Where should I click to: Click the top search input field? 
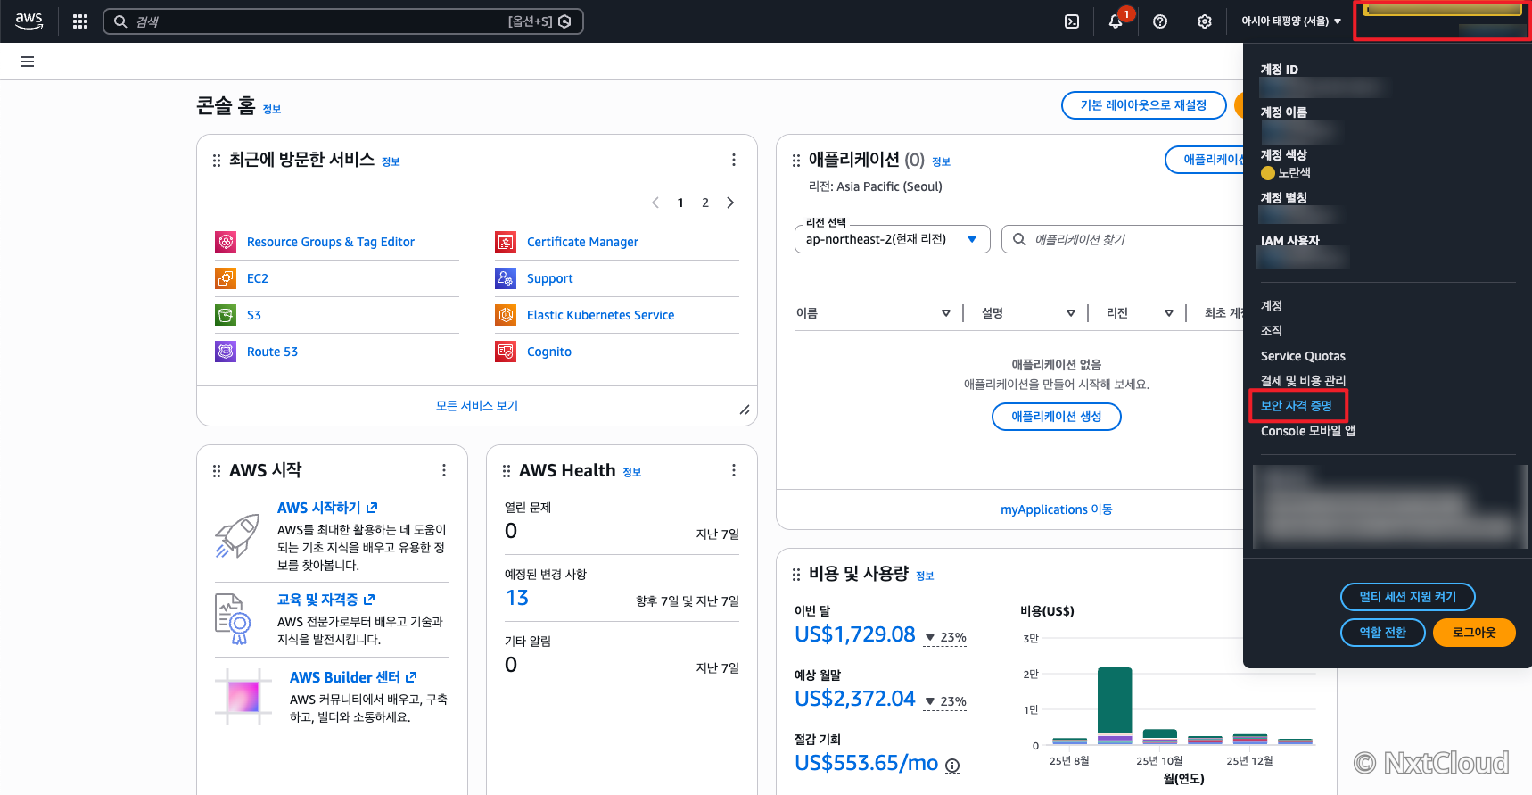343,21
